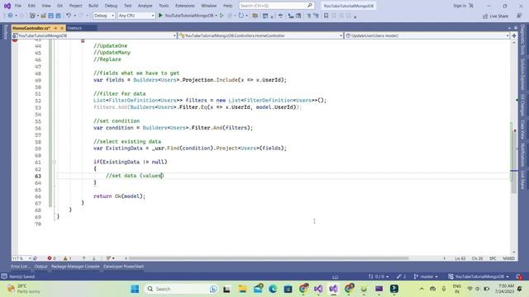The image size is (529, 297).
Task: Pin the HomeController.cs tab
Action: tap(55, 28)
